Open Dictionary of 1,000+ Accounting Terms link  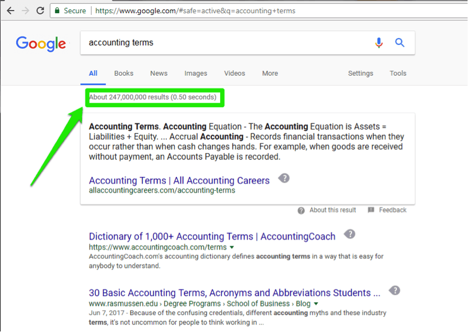212,236
